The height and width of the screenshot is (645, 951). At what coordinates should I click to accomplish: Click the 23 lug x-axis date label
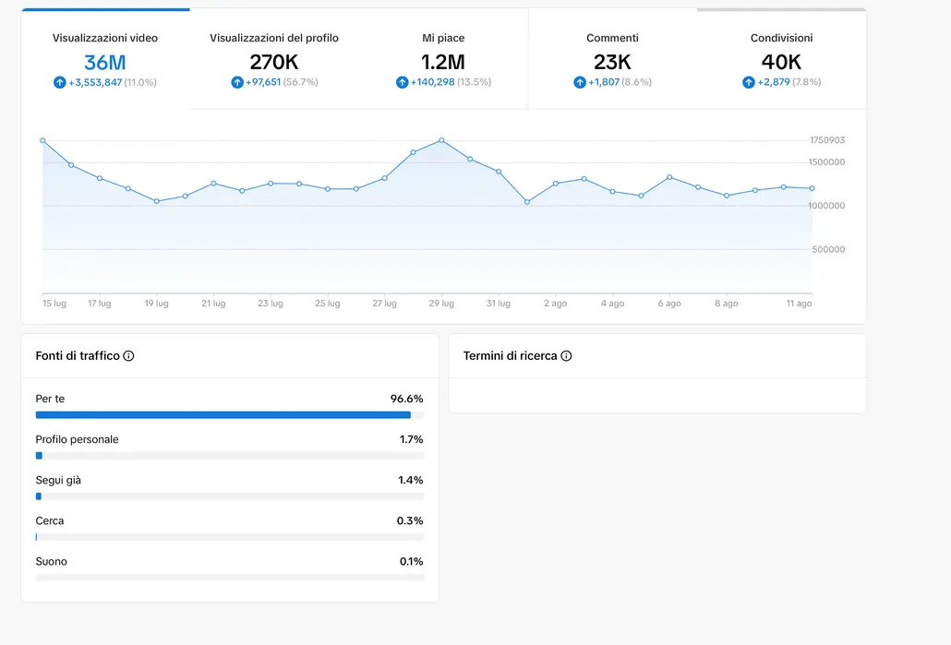[271, 303]
